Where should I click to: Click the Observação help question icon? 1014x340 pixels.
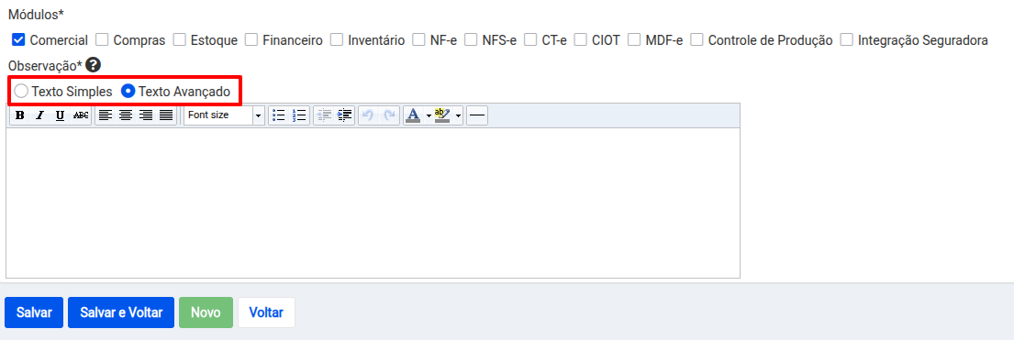(x=93, y=65)
